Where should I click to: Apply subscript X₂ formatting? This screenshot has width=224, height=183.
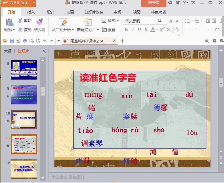[x=169, y=30]
